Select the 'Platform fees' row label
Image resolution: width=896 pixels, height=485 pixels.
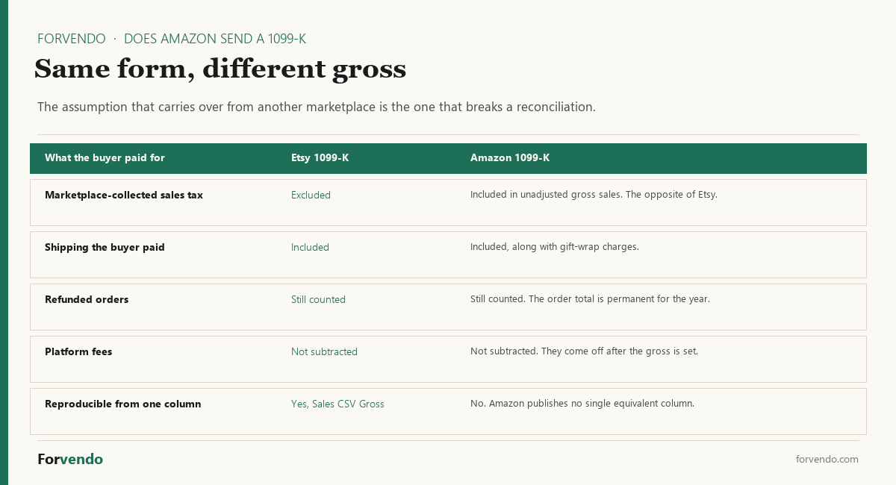(78, 352)
